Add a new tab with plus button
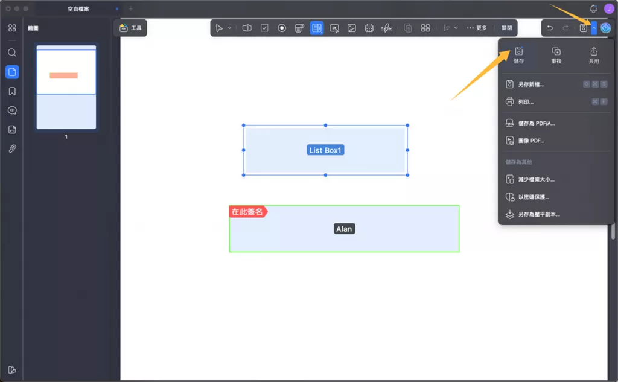618x382 pixels. click(131, 8)
